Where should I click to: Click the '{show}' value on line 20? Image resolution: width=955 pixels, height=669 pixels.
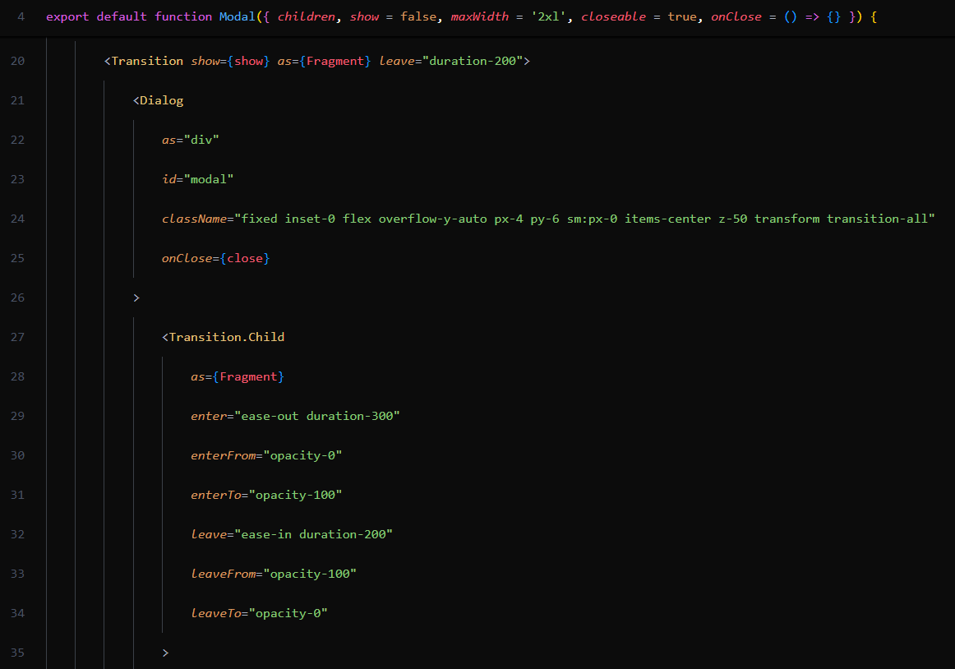248,61
